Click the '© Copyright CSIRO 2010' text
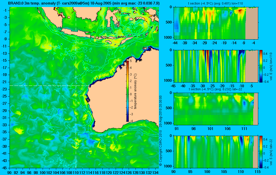Image resolution: width=276 pixels, height=175 pixels. tap(160, 148)
